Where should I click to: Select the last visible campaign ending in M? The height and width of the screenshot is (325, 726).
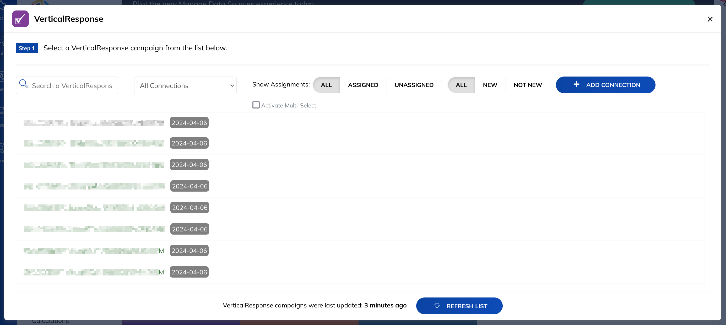(360, 272)
